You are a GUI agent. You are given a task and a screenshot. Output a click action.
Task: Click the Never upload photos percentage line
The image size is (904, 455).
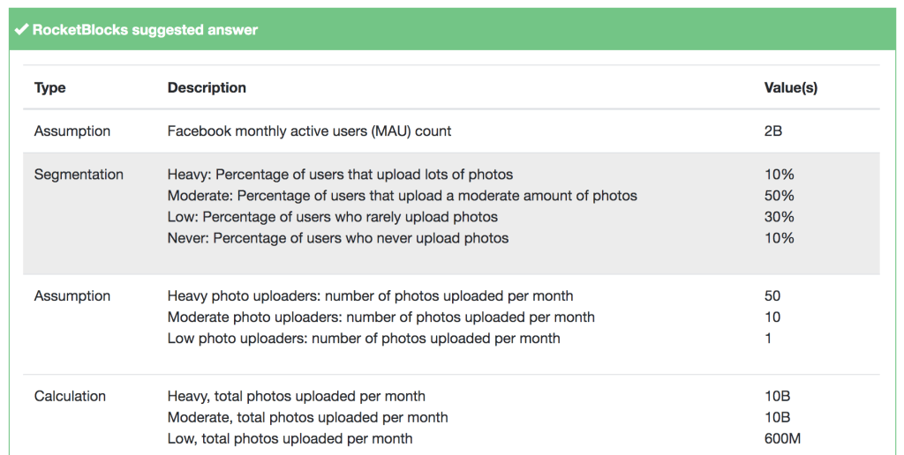tap(338, 238)
